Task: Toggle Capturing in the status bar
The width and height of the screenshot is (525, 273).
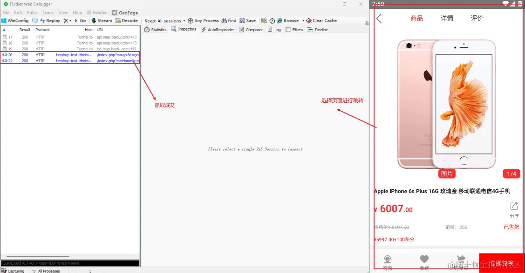Action: [x=13, y=271]
